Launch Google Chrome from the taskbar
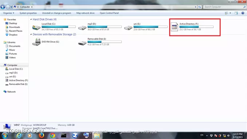The width and height of the screenshot is (247, 139). click(x=52, y=135)
